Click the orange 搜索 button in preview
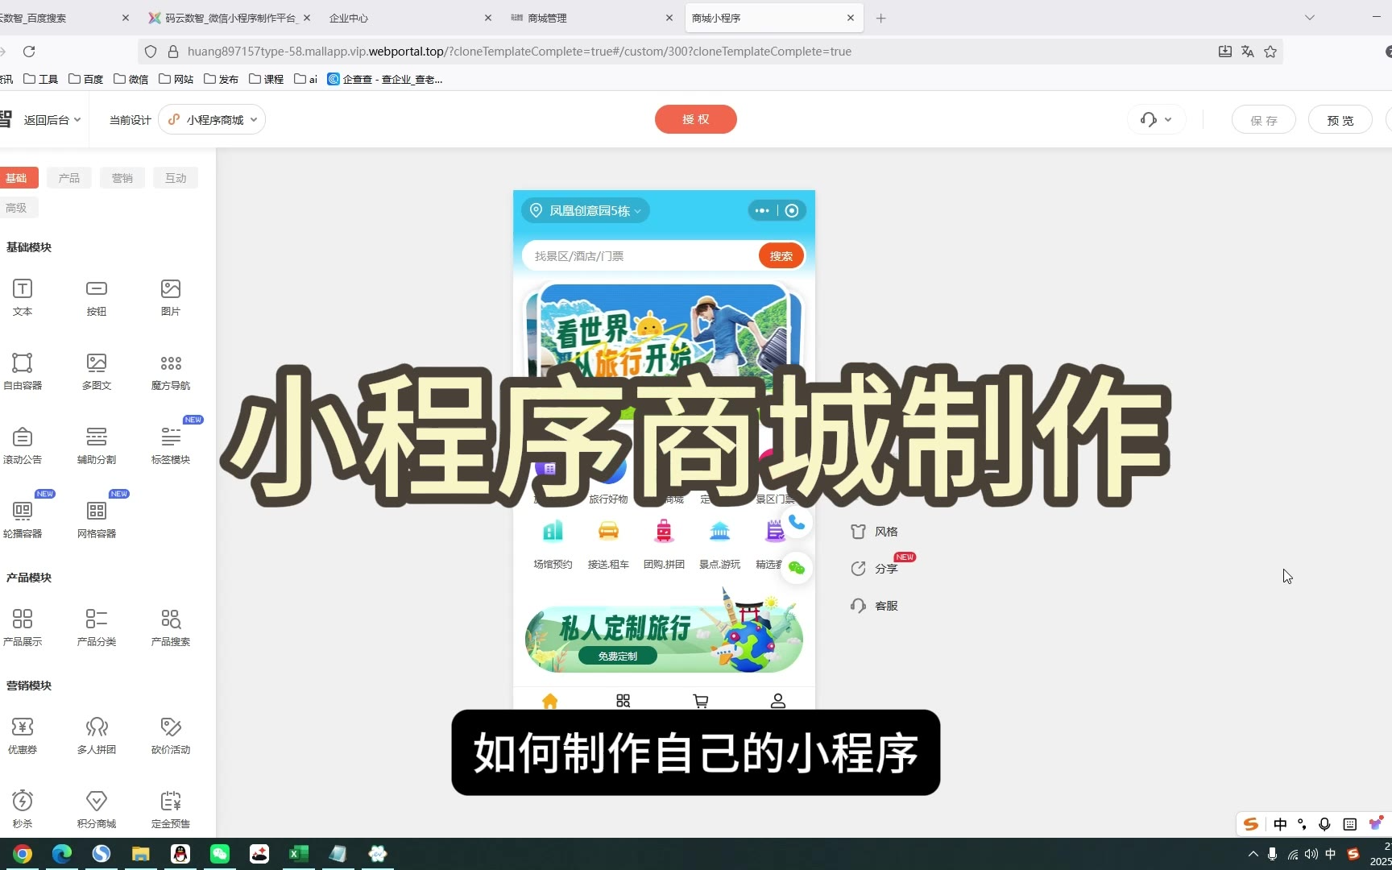Image resolution: width=1392 pixels, height=870 pixels. 781,256
